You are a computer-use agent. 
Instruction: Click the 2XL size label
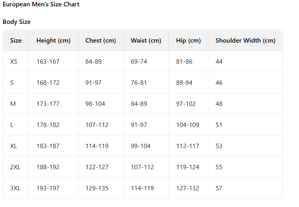15,167
